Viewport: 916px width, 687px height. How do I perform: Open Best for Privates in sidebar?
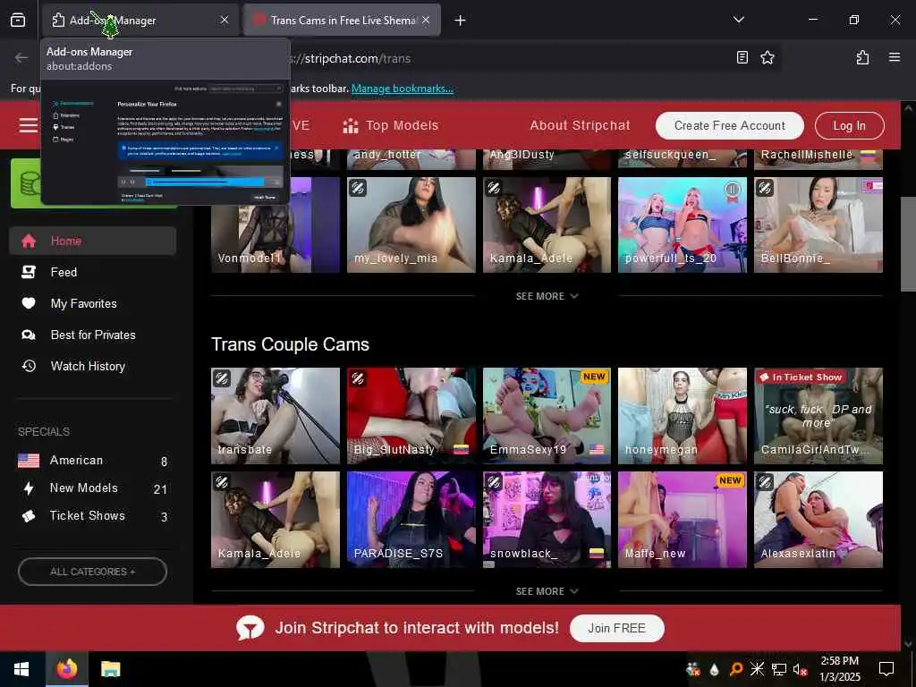point(92,335)
